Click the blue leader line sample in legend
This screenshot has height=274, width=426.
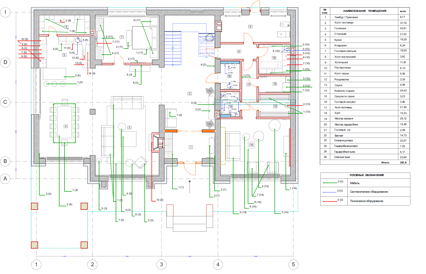click(330, 192)
